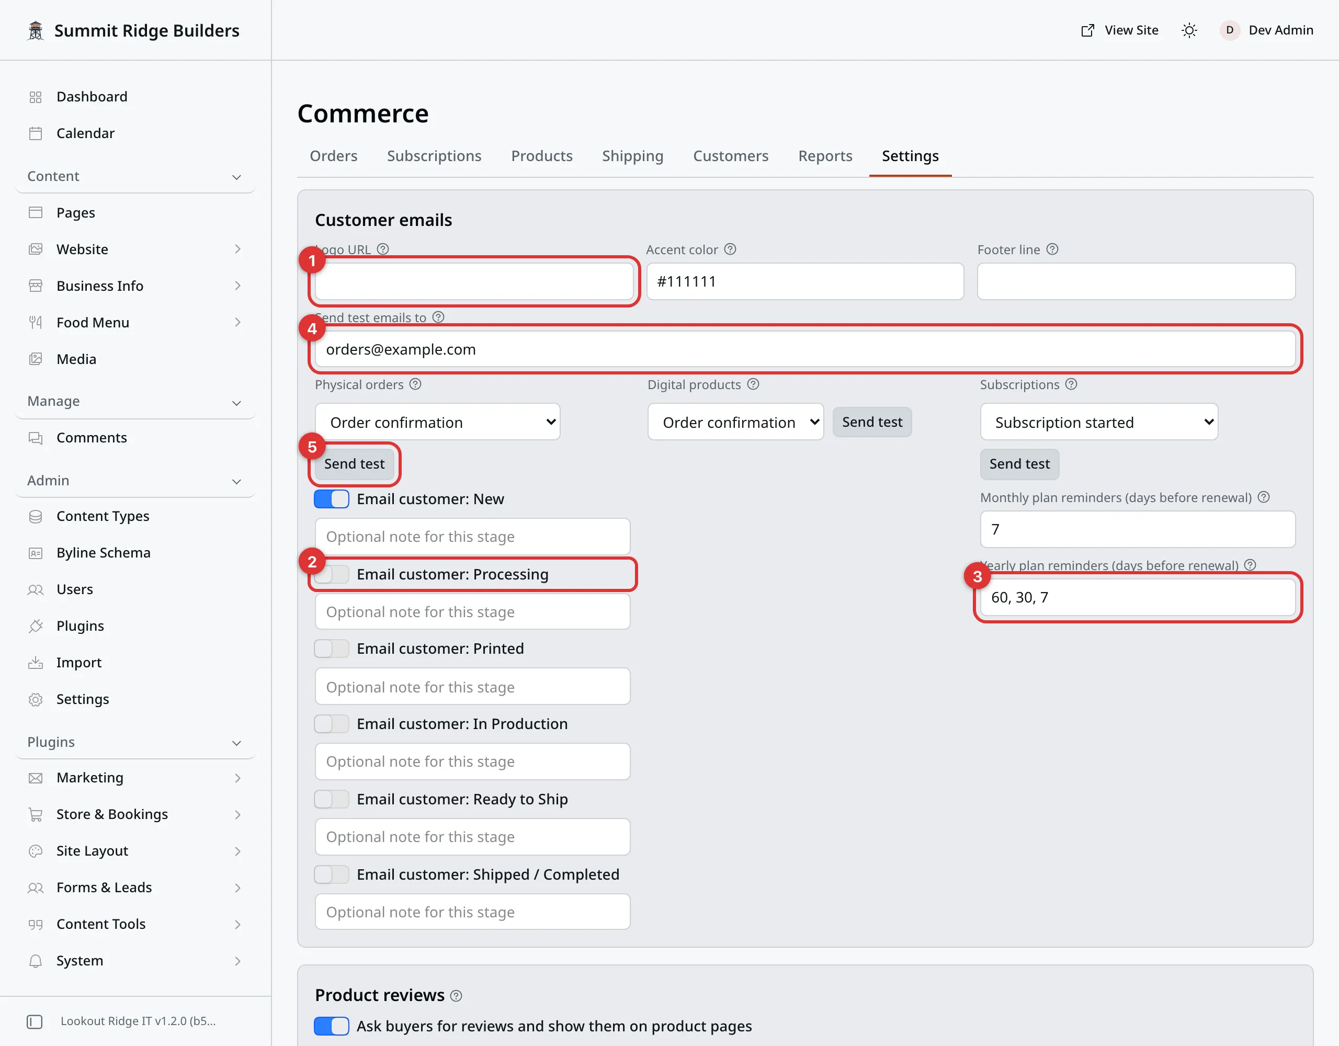Open the Physical orders email type dropdown

[437, 422]
